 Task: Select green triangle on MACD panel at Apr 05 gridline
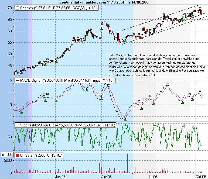click(x=101, y=99)
